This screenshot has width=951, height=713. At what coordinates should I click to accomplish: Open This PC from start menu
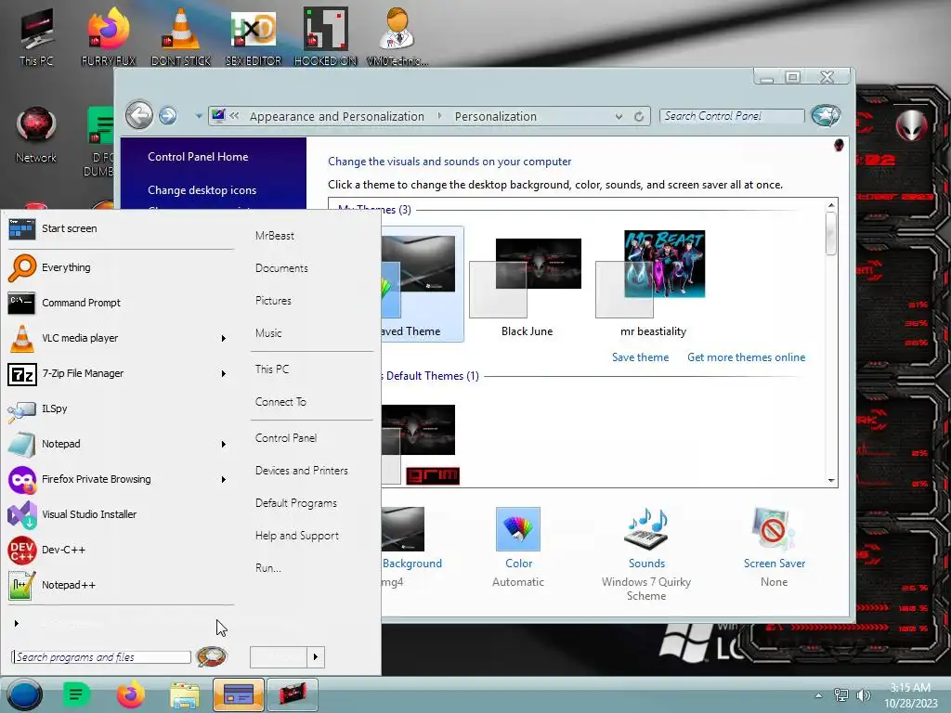[272, 369]
